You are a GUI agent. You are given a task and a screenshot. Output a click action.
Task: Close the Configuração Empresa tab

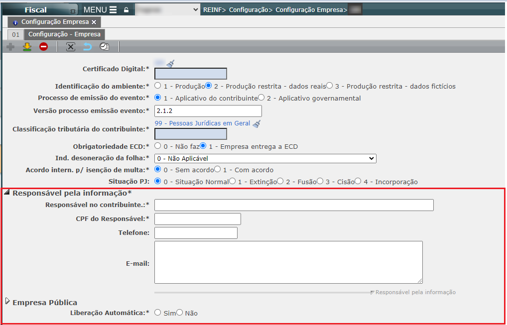94,22
